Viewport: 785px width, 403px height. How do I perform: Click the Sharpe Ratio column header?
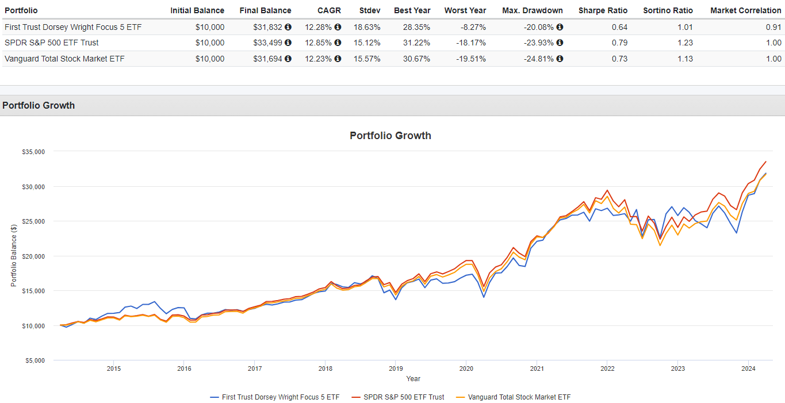coord(603,10)
